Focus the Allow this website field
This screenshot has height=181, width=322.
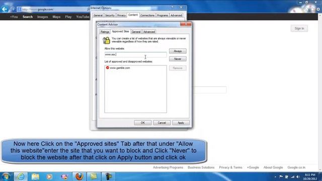tap(135, 55)
